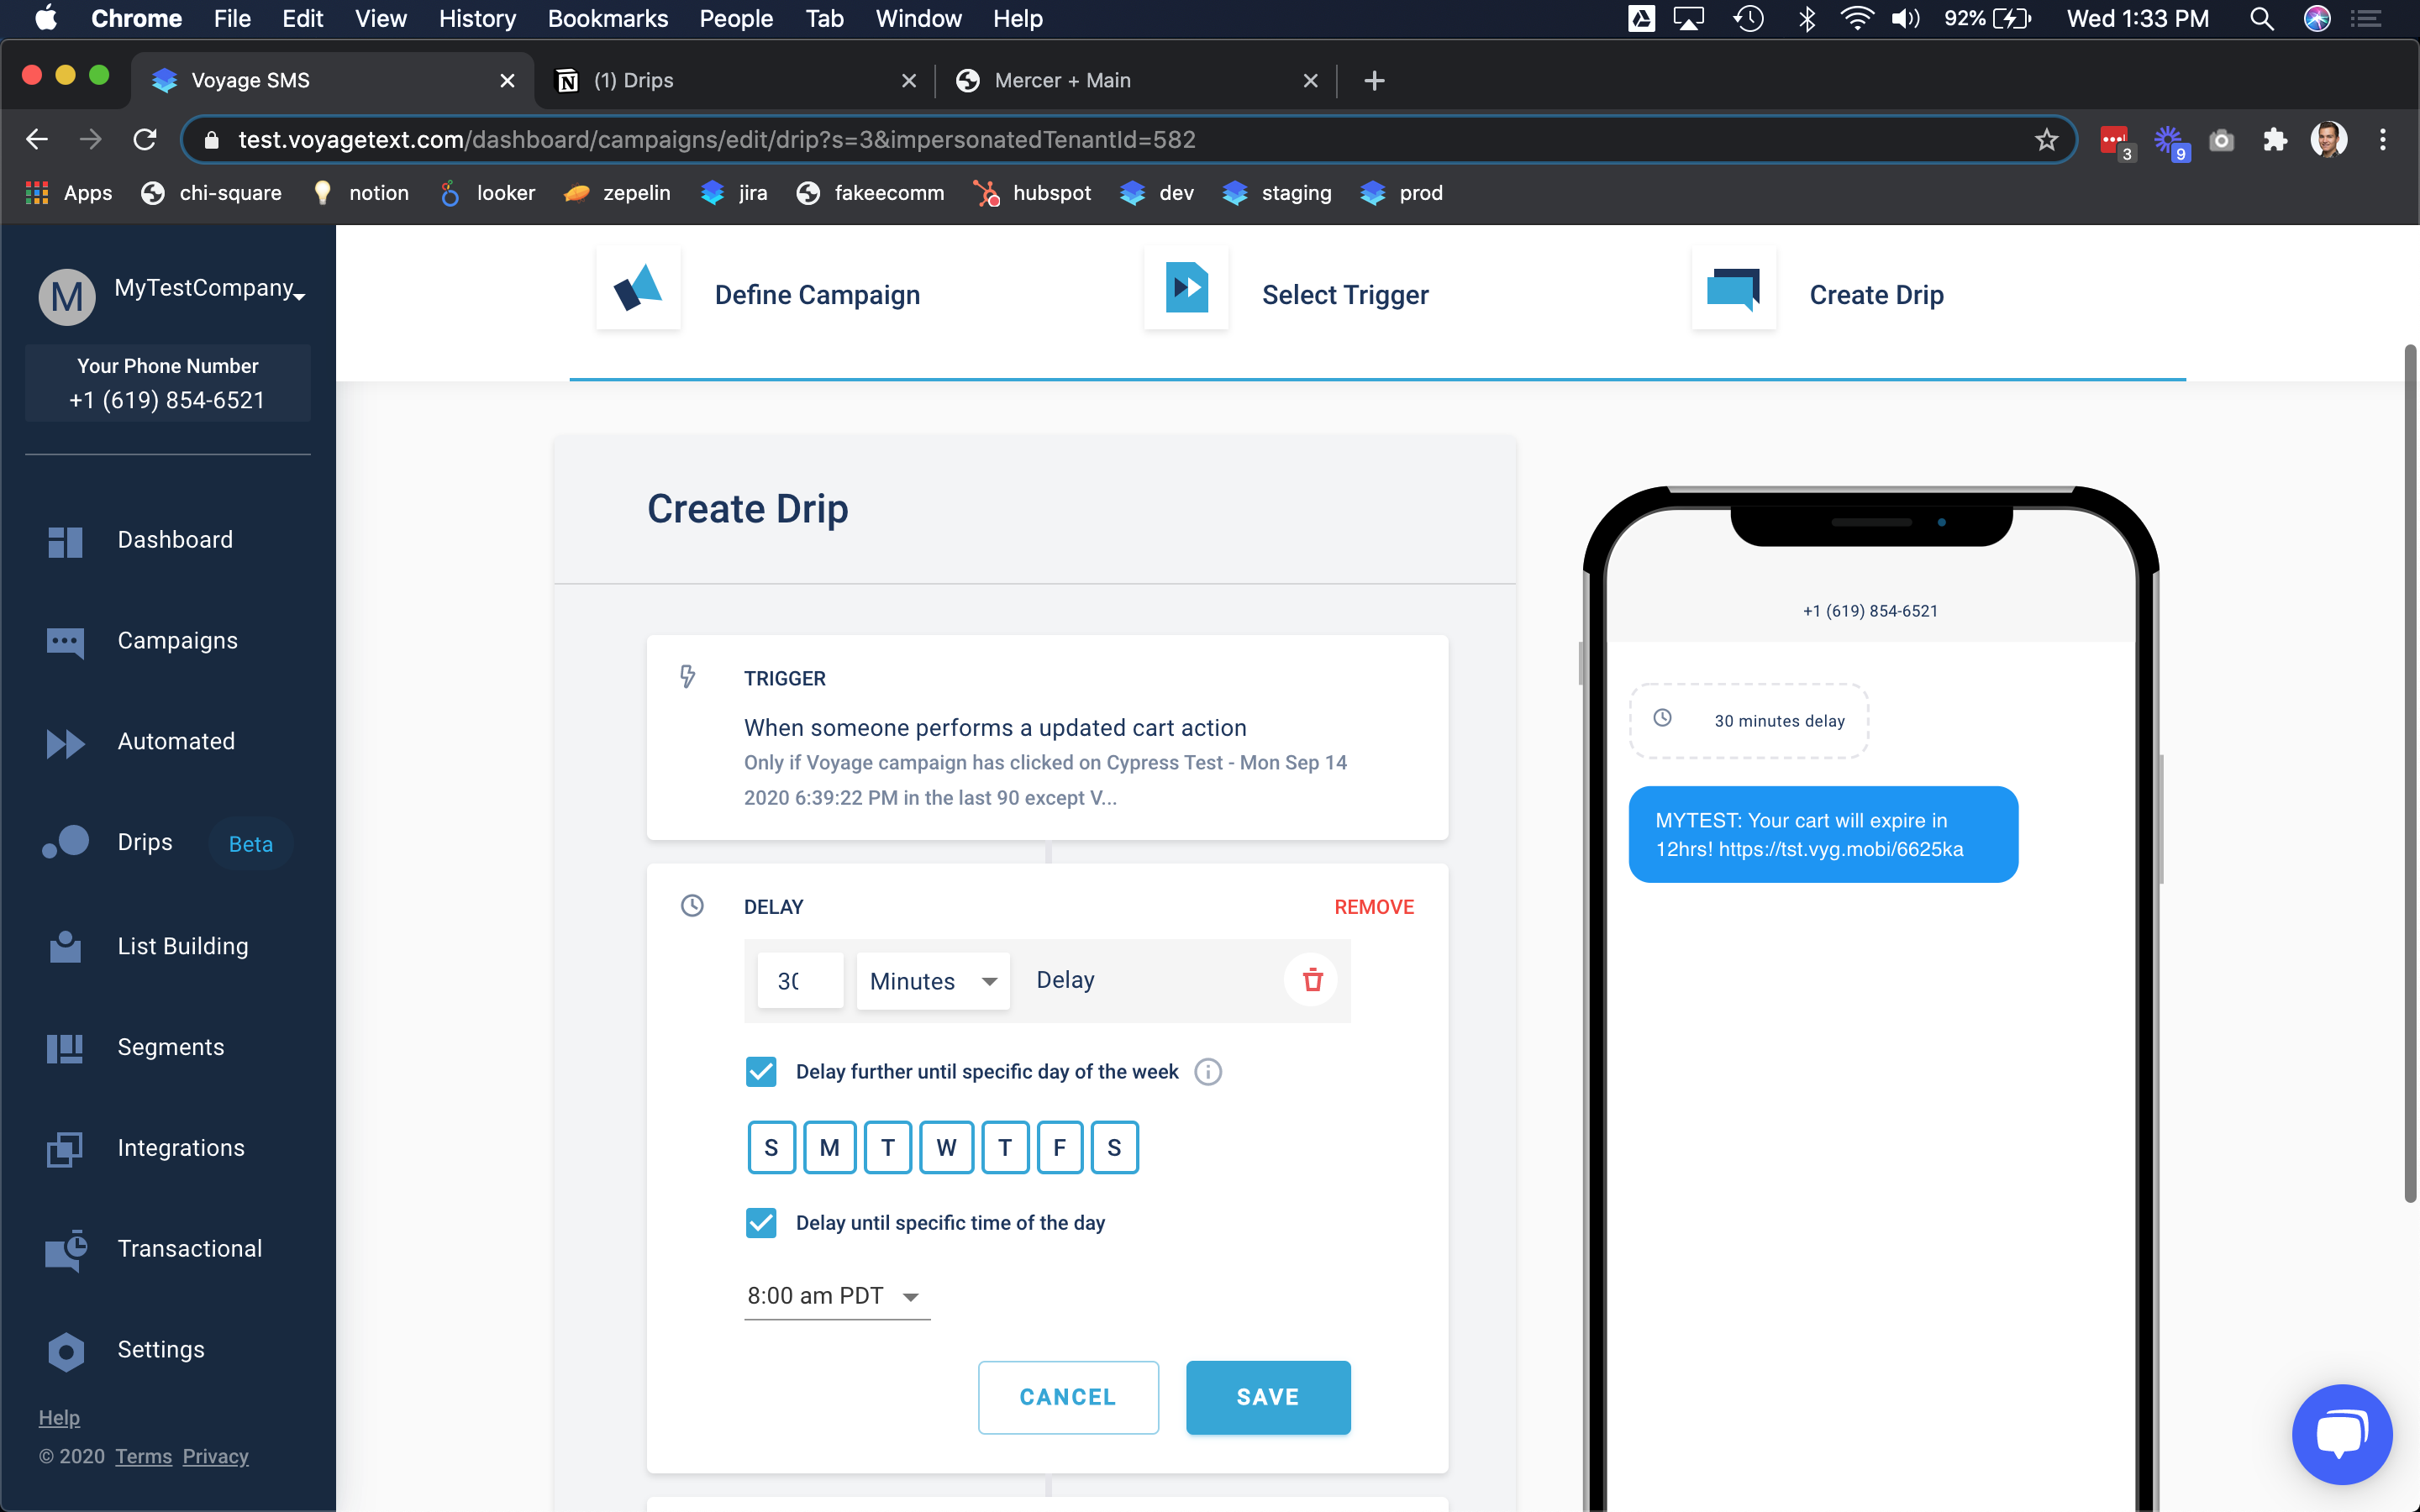Open the Privacy link
Image resolution: width=2420 pixels, height=1512 pixels.
pos(215,1457)
